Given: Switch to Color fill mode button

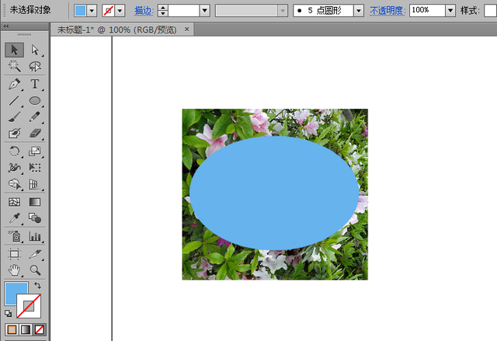Looking at the screenshot, I should click(x=12, y=330).
